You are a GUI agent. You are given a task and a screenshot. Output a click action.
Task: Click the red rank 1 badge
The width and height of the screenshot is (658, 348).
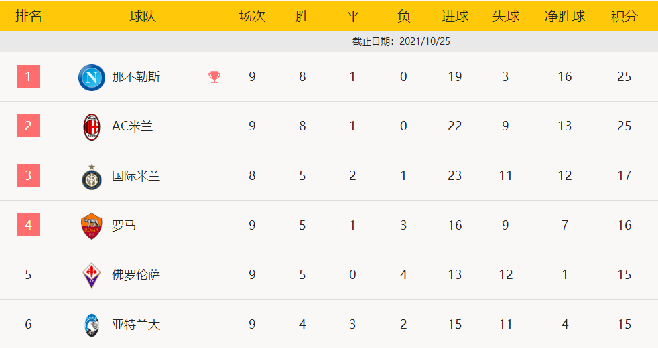pos(28,76)
